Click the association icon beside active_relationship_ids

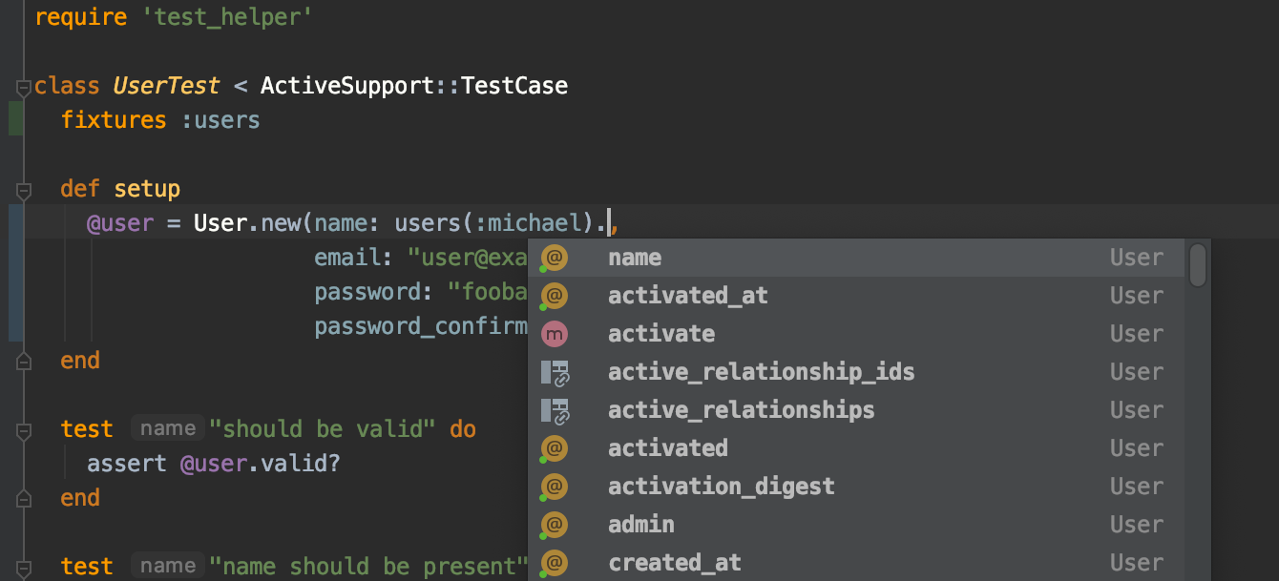555,372
